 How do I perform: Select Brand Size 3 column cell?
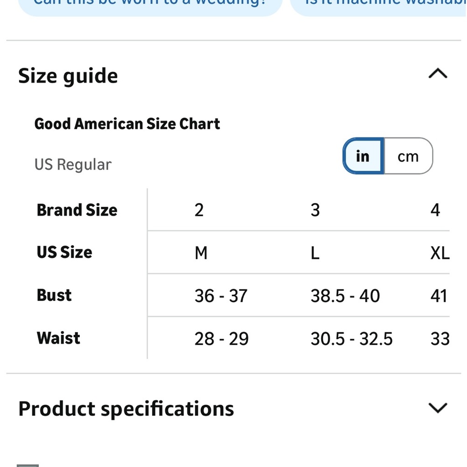(x=315, y=210)
